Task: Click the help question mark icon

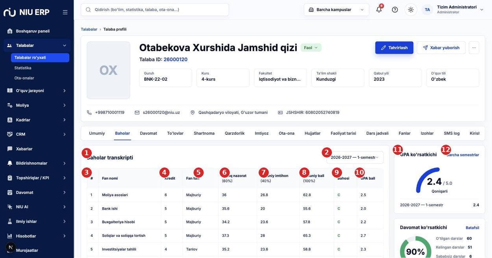Action: (x=395, y=9)
